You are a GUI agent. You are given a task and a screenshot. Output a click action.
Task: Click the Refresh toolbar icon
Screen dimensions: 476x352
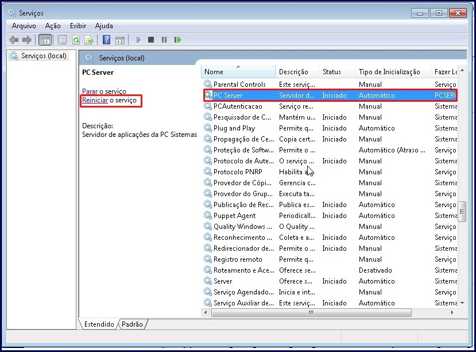tap(76, 40)
